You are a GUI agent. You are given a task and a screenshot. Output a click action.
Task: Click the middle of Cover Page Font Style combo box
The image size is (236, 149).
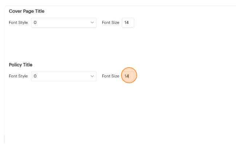point(64,23)
